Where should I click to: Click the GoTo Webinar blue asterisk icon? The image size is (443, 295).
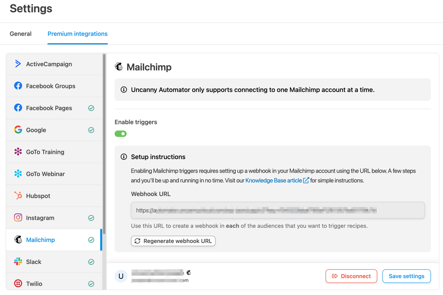tap(18, 174)
